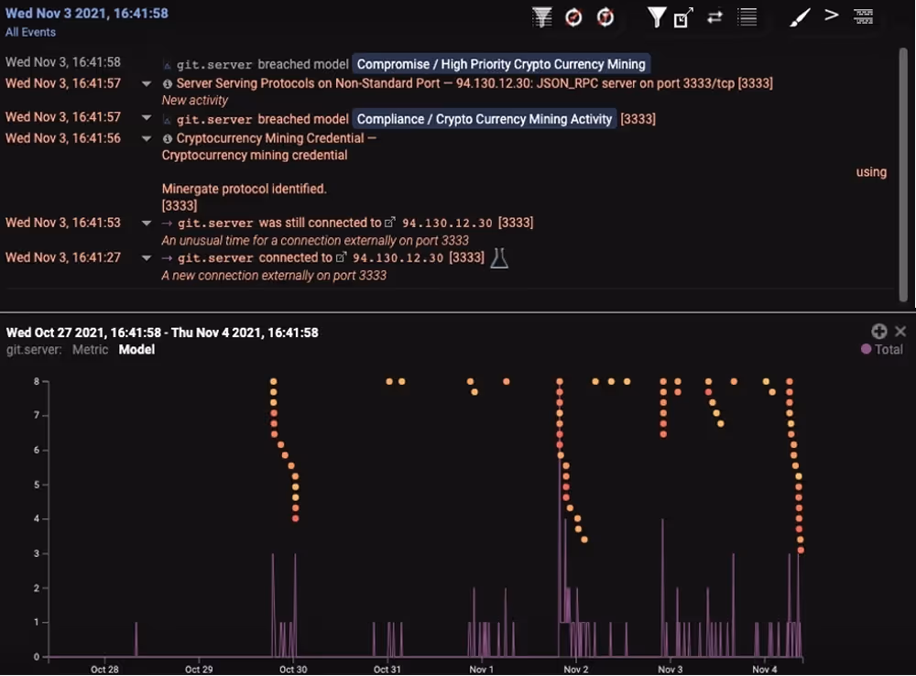Click 'New activity' note under Server Serving
This screenshot has width=916, height=676.
[194, 101]
